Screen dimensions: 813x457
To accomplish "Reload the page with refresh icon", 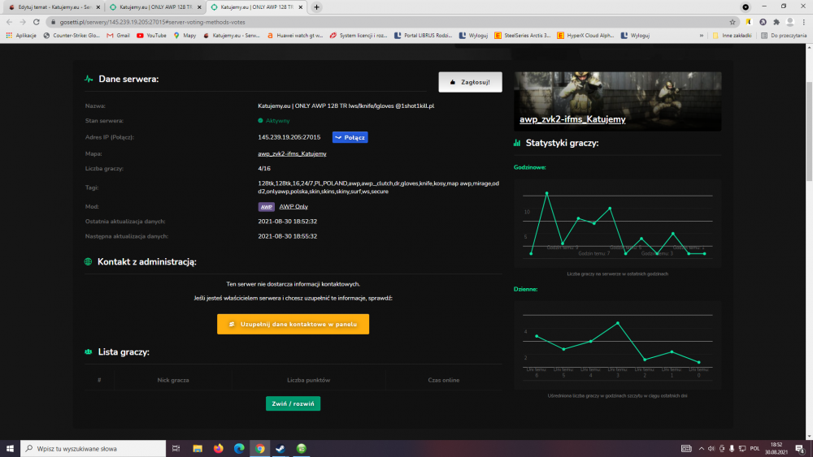I will (x=37, y=22).
